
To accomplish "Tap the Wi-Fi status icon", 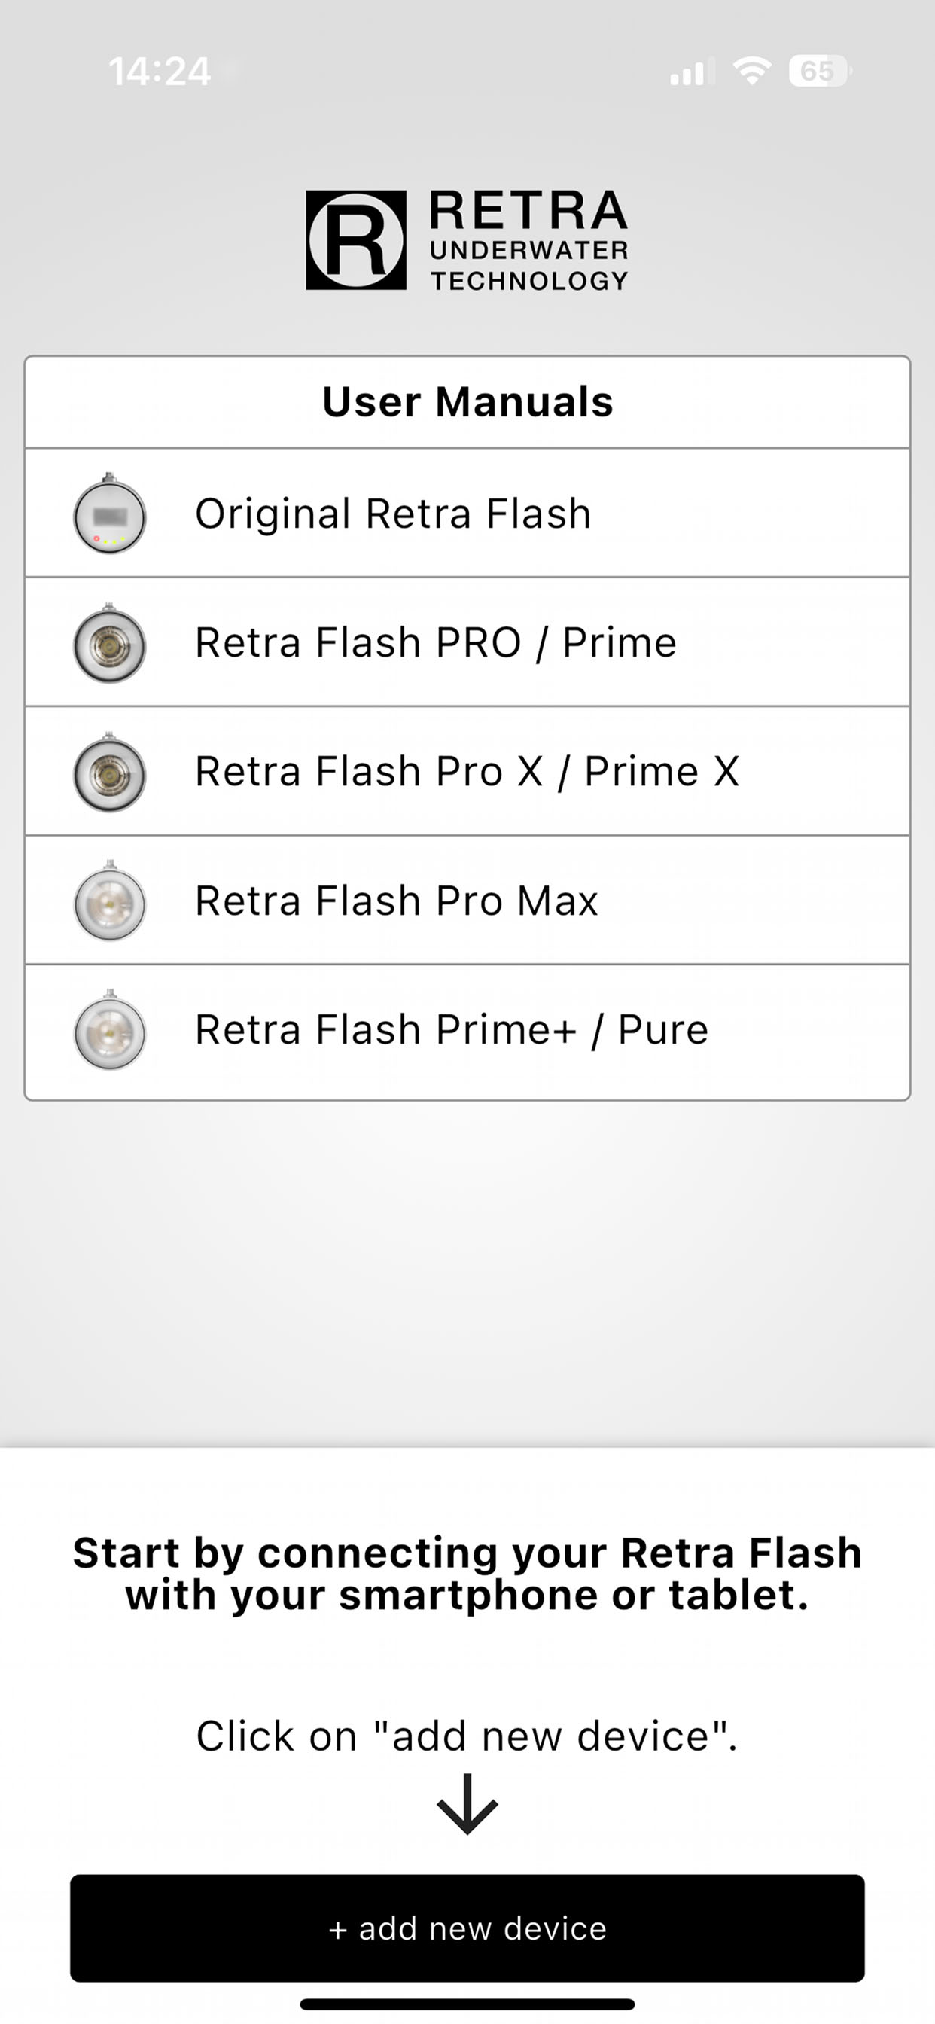I will coord(751,72).
